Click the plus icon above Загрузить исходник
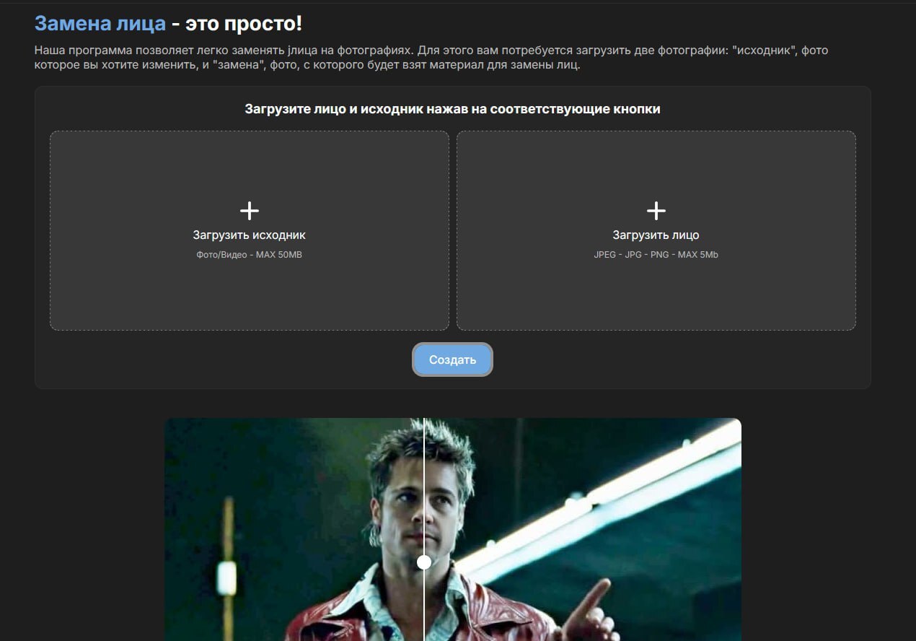Image resolution: width=916 pixels, height=641 pixels. (x=250, y=211)
